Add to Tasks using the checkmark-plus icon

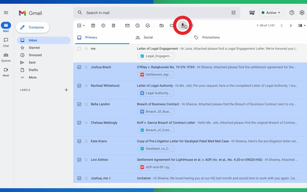(148, 26)
